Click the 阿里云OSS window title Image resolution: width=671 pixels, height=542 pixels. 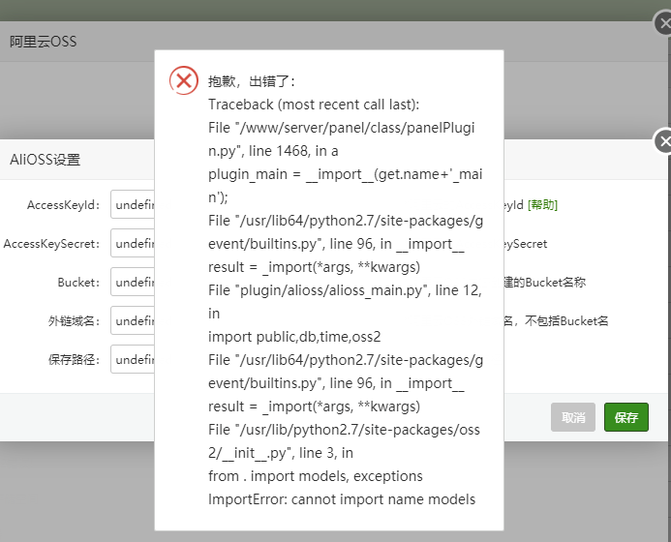(x=44, y=42)
